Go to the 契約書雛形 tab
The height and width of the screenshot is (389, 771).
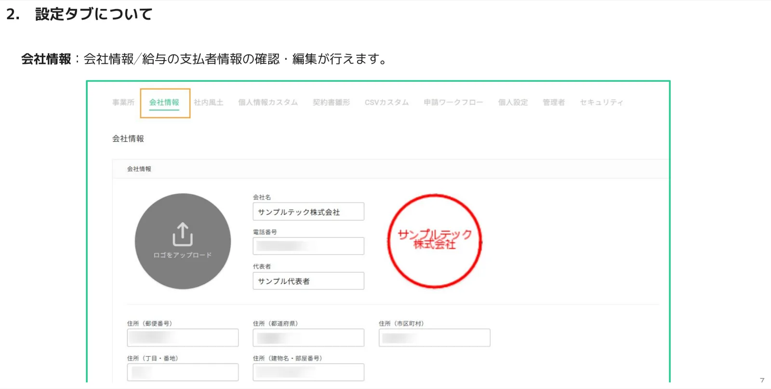pos(331,102)
